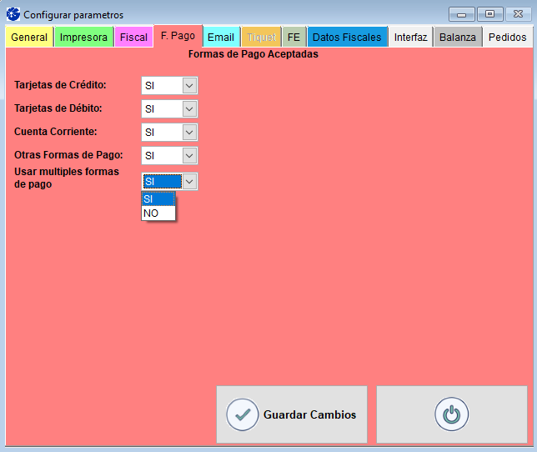Go to the Fiscal tab
Image resolution: width=537 pixels, height=452 pixels.
click(133, 38)
